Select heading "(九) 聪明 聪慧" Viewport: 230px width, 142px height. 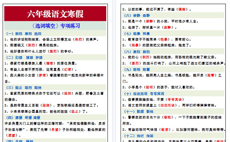(x=137, y=70)
